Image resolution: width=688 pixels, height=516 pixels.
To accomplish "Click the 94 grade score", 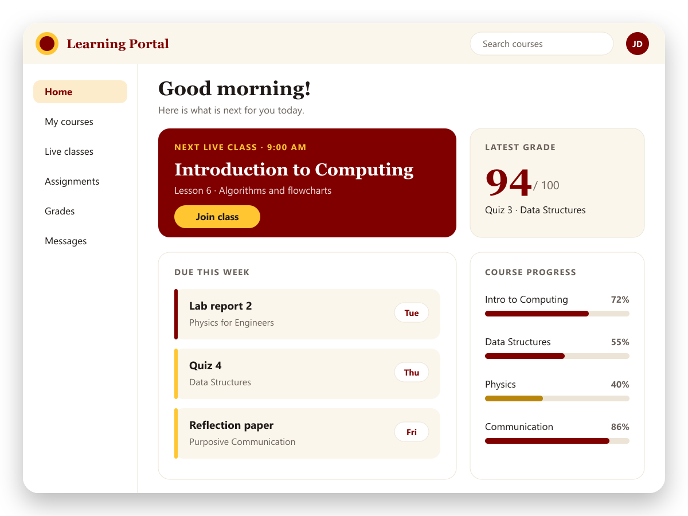I will (508, 183).
